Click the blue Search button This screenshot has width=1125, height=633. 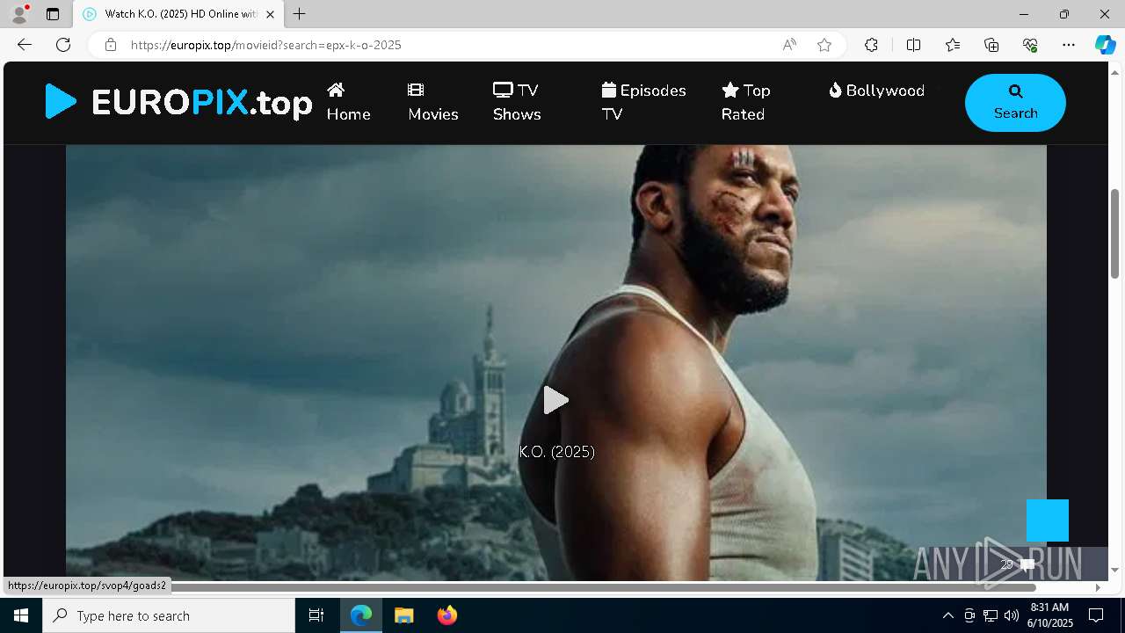click(1015, 103)
